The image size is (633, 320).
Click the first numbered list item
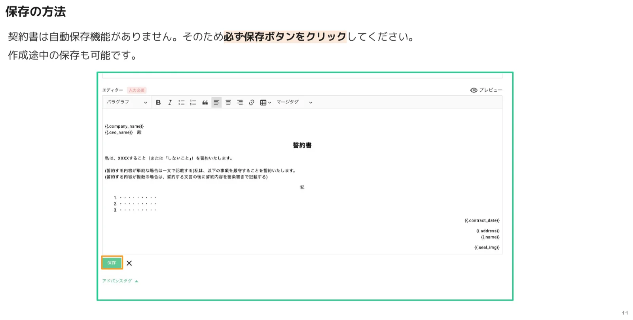pyautogui.click(x=135, y=197)
